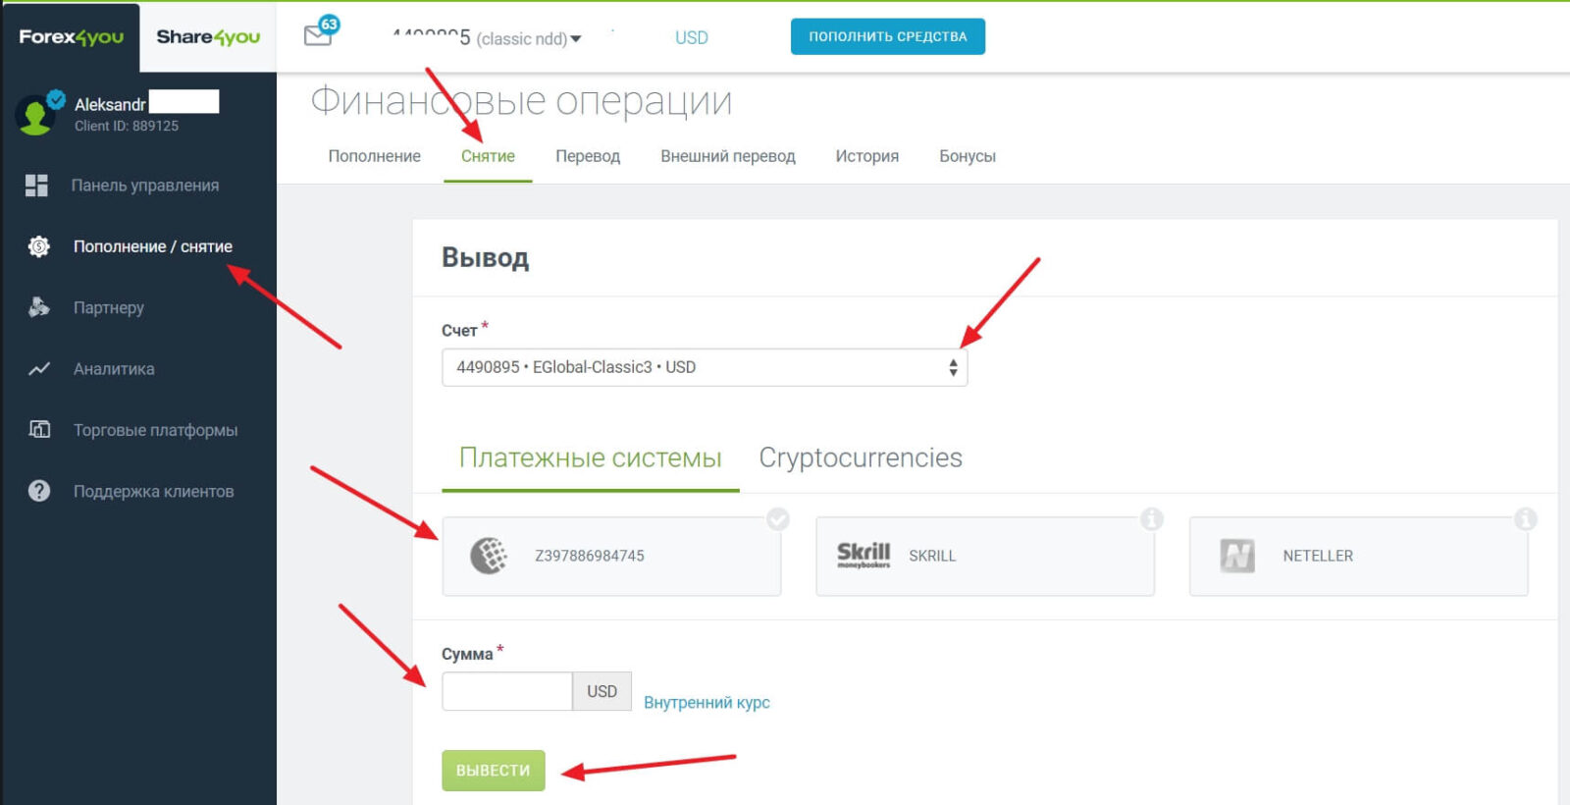Click the Поддержка клиентов question mark icon
1570x805 pixels.
(x=39, y=491)
